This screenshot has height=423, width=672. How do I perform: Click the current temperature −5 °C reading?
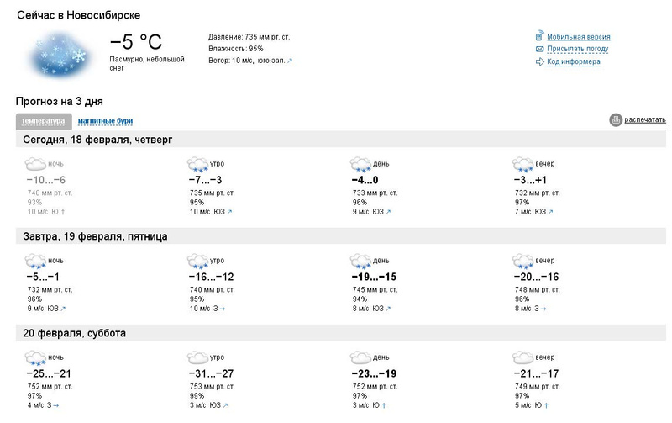[135, 42]
